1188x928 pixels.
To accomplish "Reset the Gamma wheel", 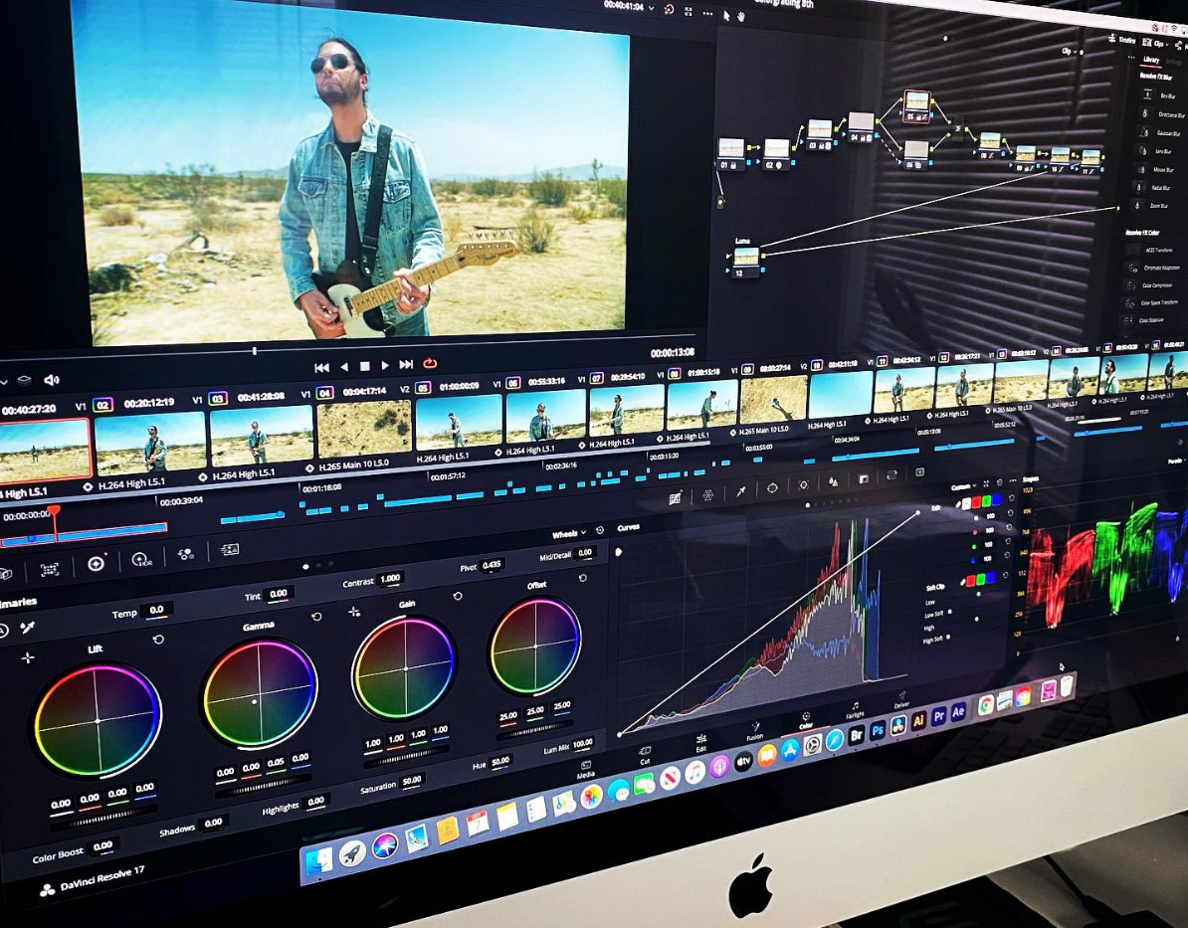I will [316, 617].
